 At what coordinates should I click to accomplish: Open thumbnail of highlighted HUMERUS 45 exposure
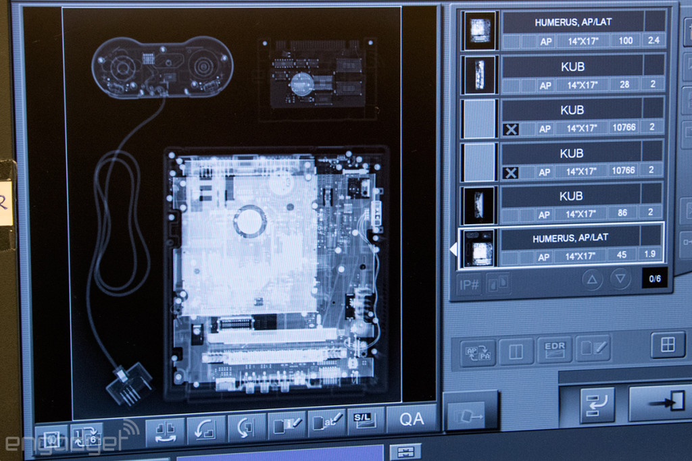pyautogui.click(x=479, y=248)
